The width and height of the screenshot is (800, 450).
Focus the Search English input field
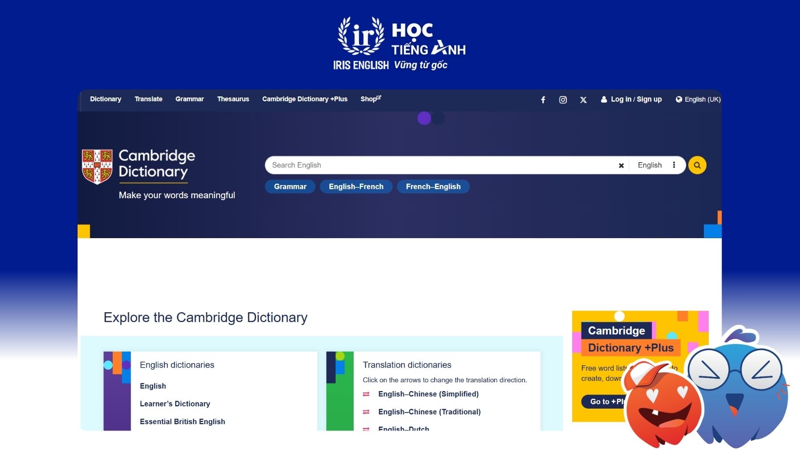coord(441,165)
